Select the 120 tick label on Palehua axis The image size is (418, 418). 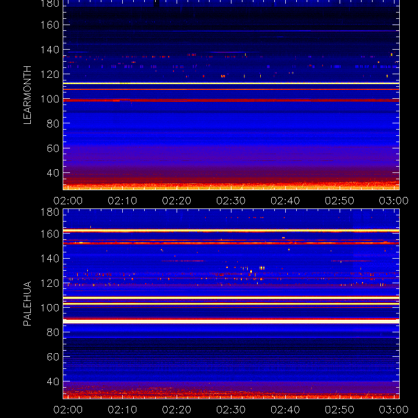[x=50, y=283]
